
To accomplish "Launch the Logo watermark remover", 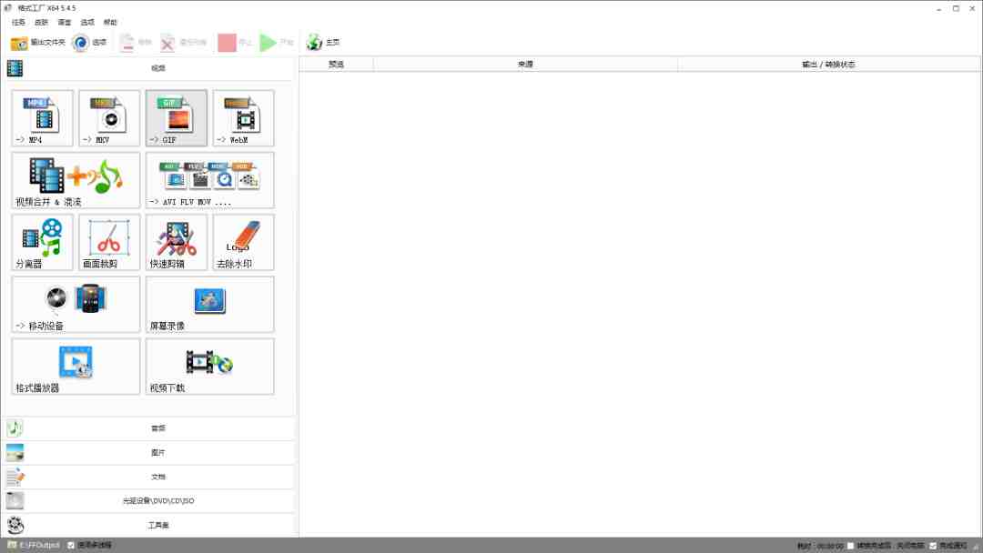I will pos(243,242).
